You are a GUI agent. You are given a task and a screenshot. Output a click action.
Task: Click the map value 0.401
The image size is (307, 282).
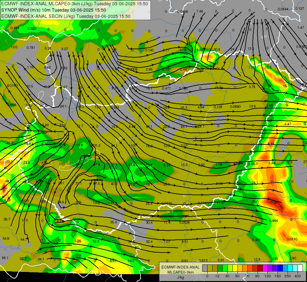pyautogui.click(x=256, y=240)
